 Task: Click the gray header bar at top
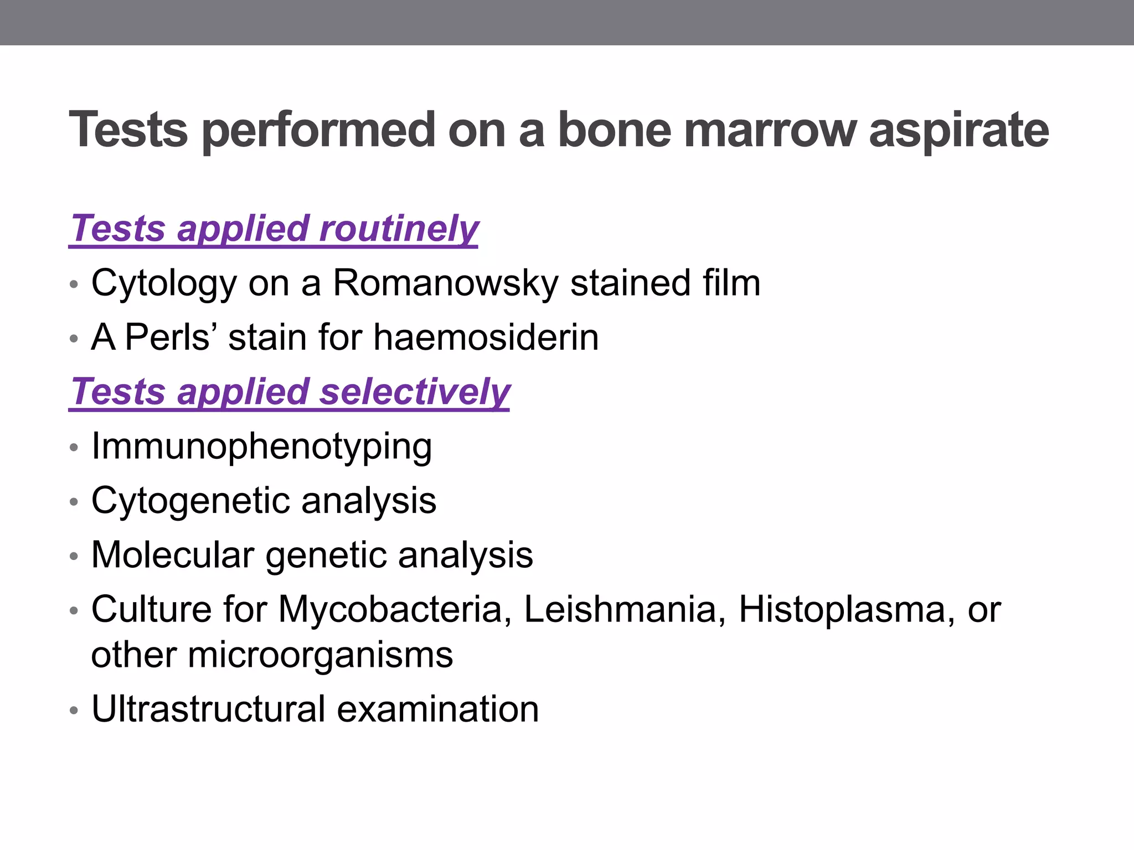point(567,22)
